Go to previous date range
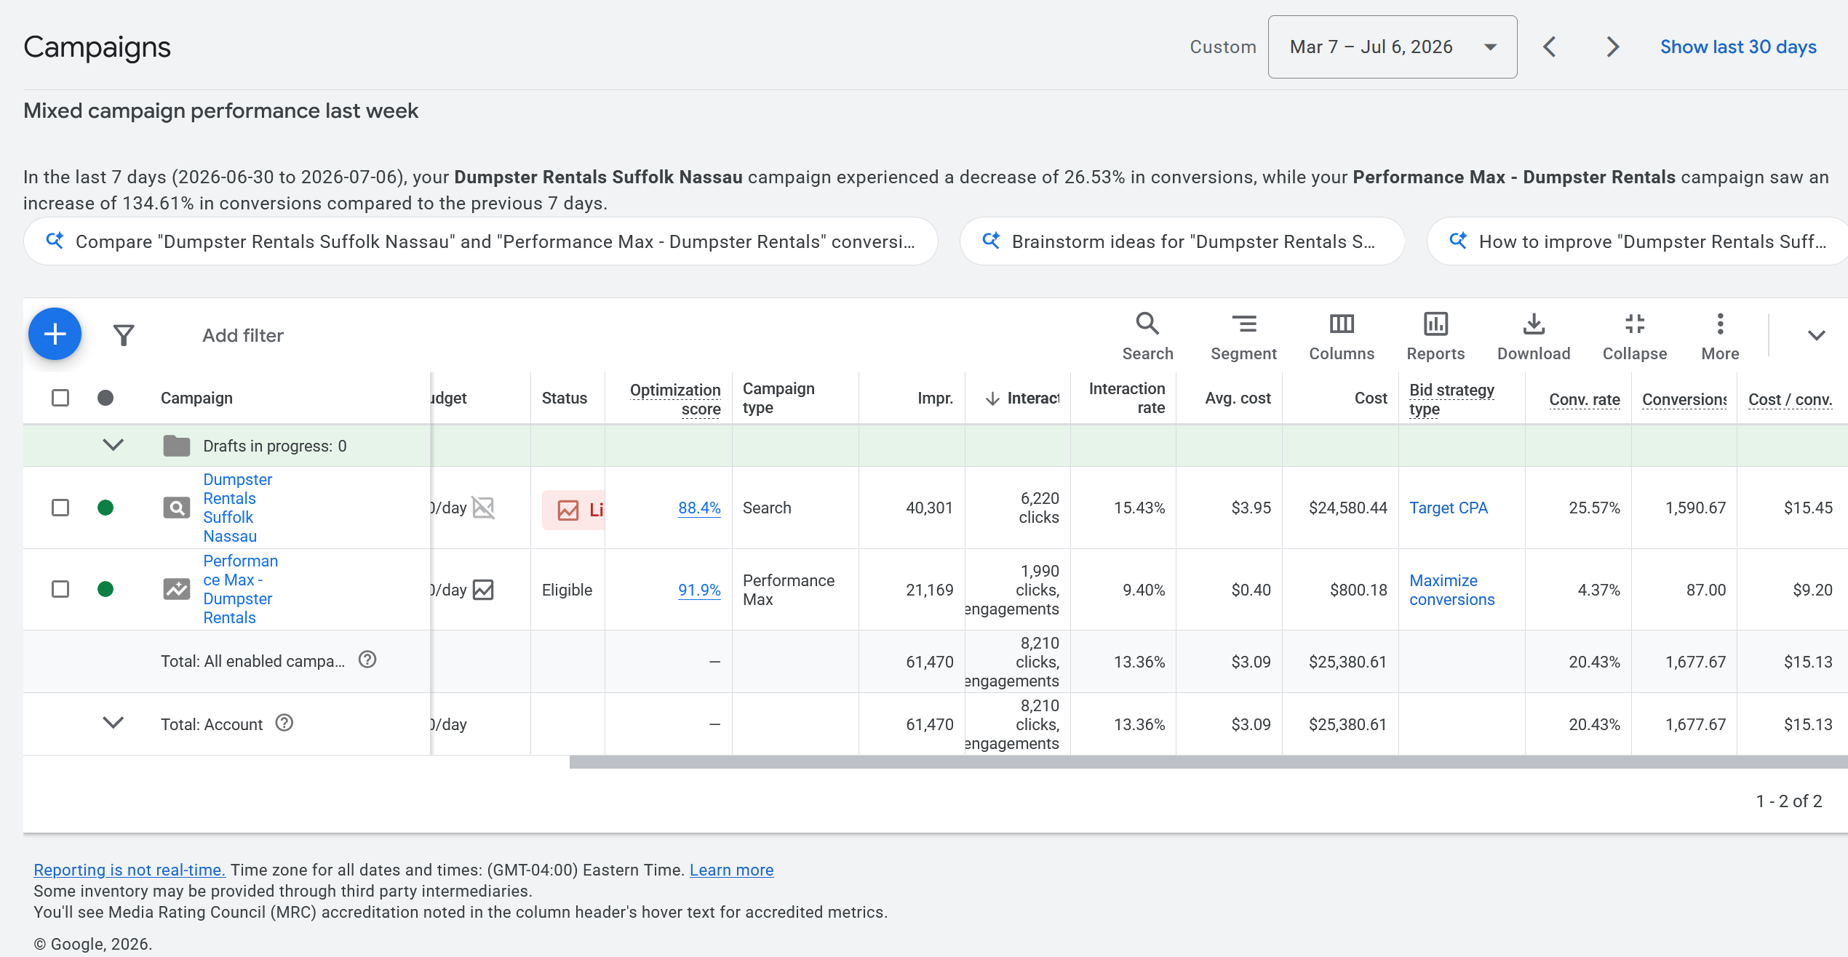The height and width of the screenshot is (957, 1848). (1550, 47)
